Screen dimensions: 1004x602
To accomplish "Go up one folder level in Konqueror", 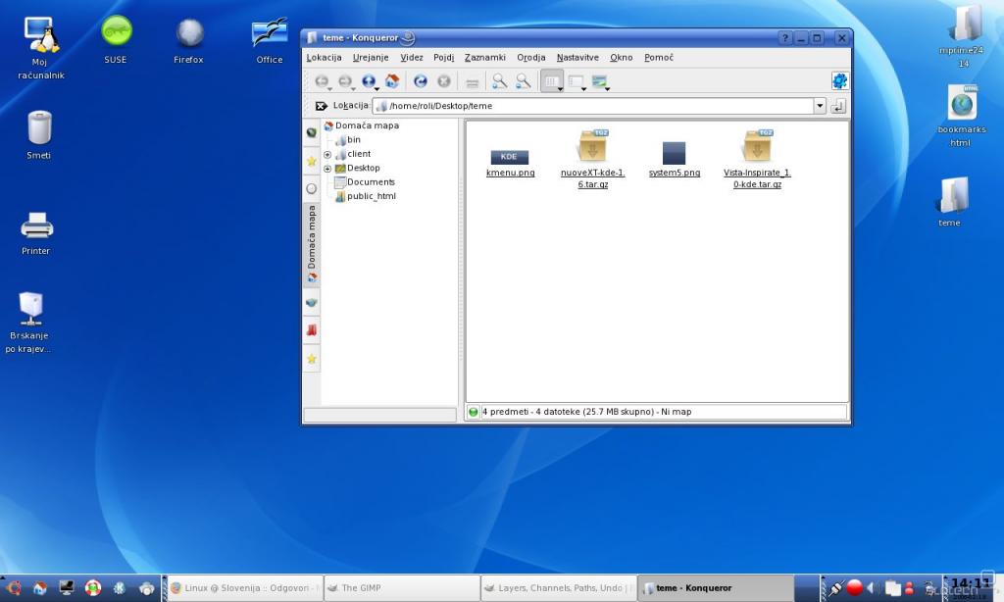I will (x=369, y=81).
